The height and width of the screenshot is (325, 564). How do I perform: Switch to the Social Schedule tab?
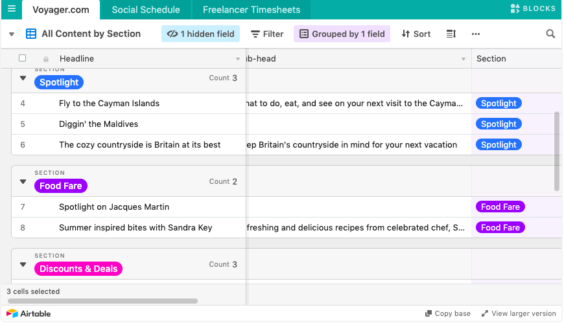tap(146, 10)
